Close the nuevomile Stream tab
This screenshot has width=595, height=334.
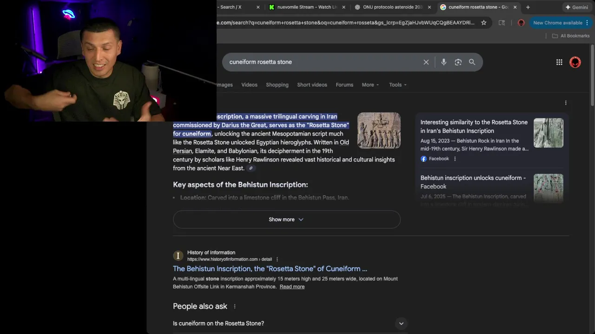pyautogui.click(x=344, y=7)
